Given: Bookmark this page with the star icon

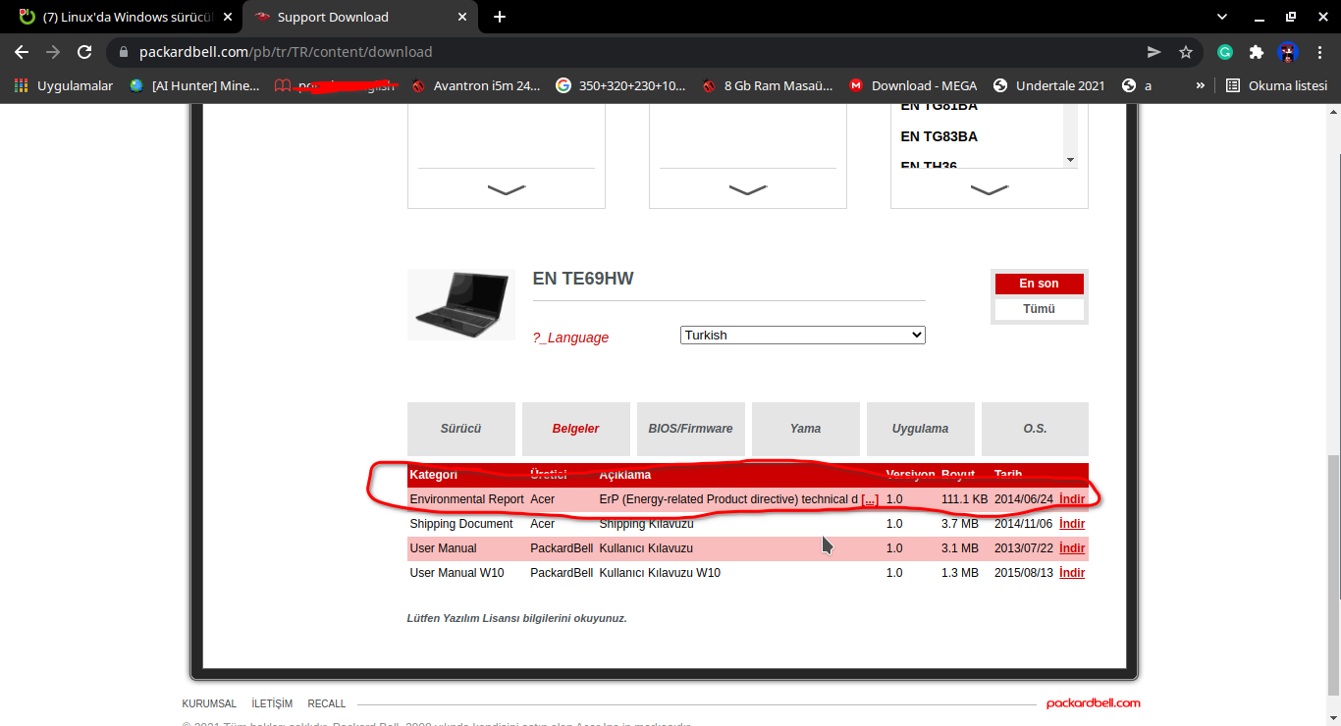Looking at the screenshot, I should [x=1186, y=52].
